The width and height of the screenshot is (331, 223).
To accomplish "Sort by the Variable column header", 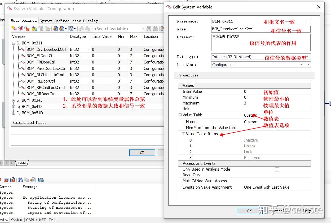I will coord(40,37).
